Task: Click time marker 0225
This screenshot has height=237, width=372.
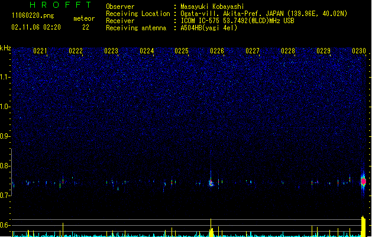Action: 182,51
